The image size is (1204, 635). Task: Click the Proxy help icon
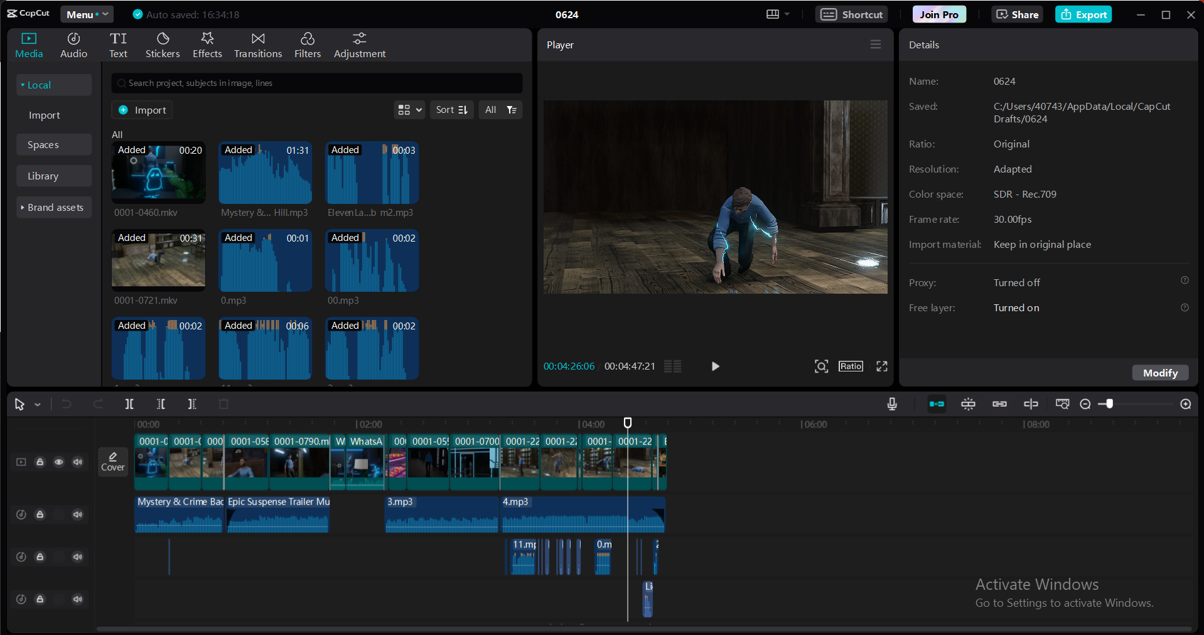tap(1185, 280)
